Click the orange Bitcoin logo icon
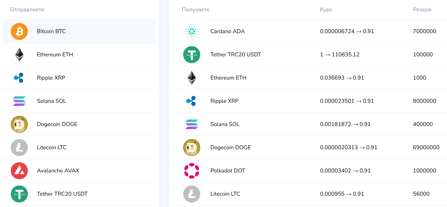447x207 pixels. coord(19,31)
